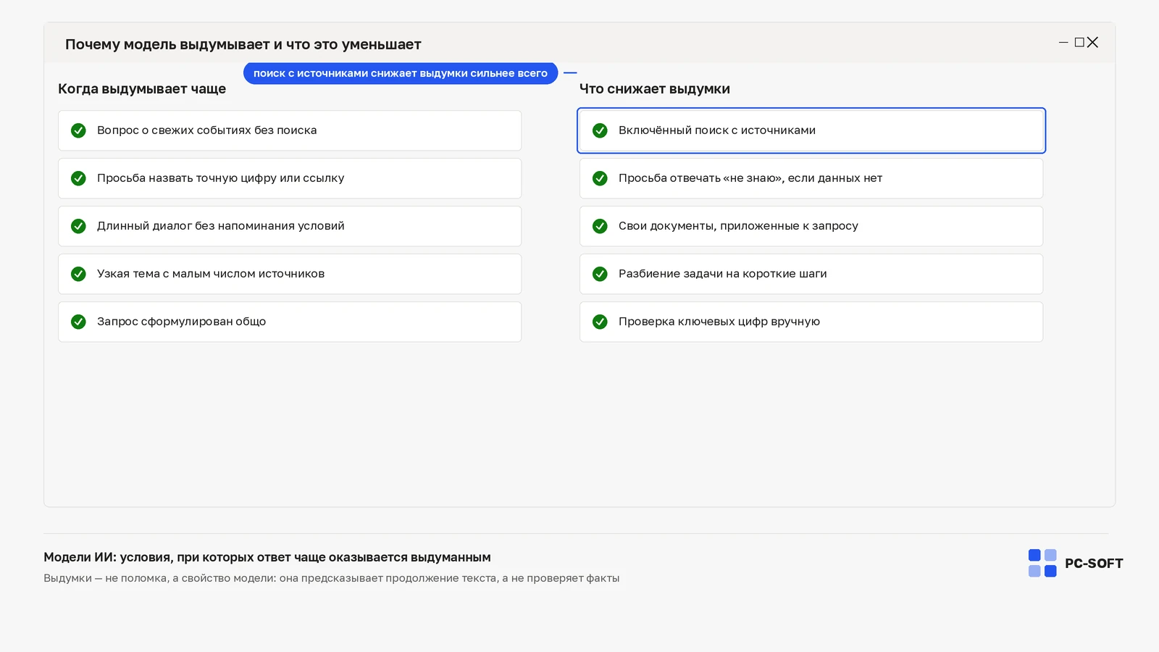This screenshot has height=652, width=1159.
Task: Click check icon beside «Просьба назвать точную цифру или ссылку»
Action: pos(78,178)
